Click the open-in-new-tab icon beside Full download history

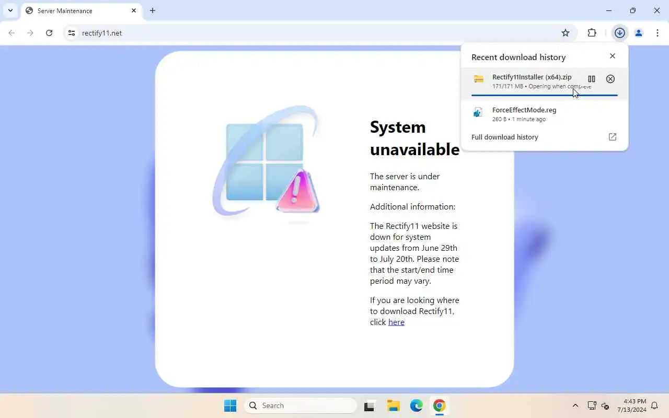click(613, 137)
